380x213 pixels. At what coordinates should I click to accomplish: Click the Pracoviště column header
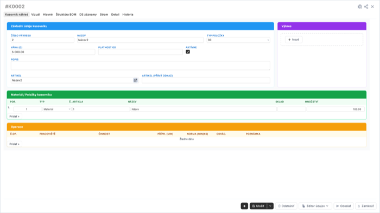tap(48, 134)
